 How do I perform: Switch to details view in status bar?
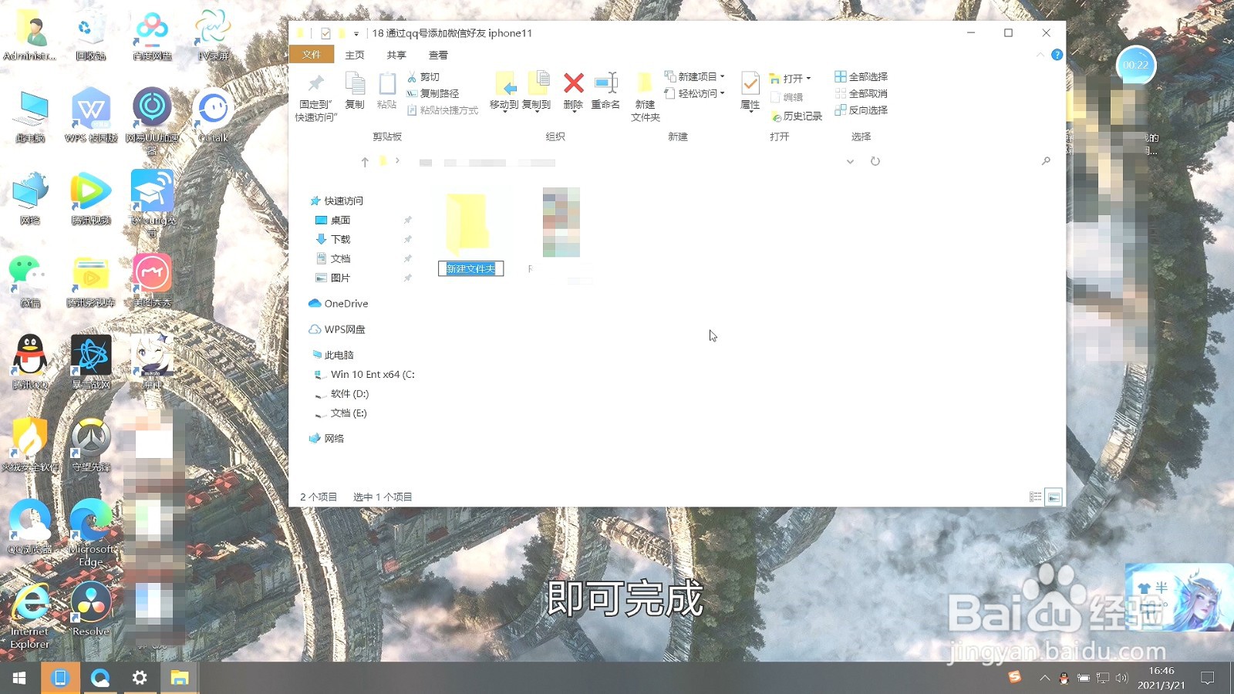coord(1036,497)
